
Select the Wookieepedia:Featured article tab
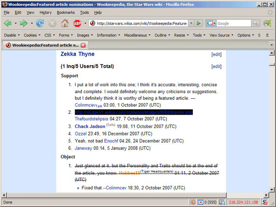point(45,45)
